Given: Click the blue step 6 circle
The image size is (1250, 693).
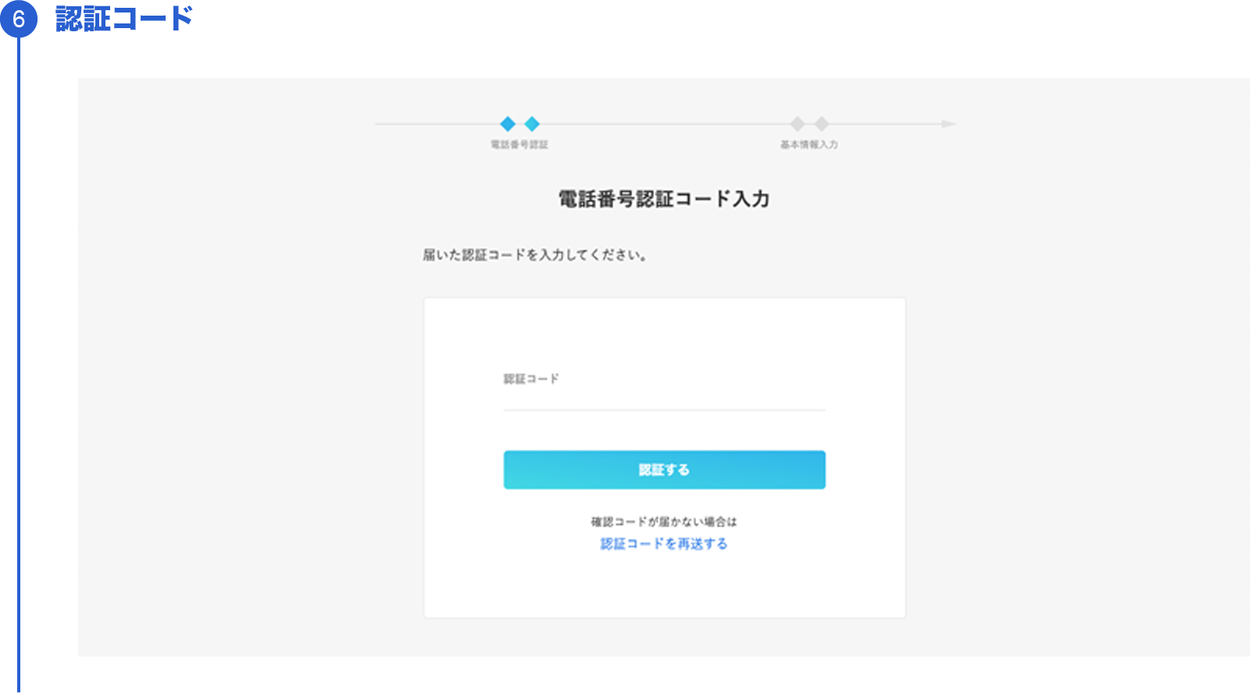Looking at the screenshot, I should (x=19, y=18).
